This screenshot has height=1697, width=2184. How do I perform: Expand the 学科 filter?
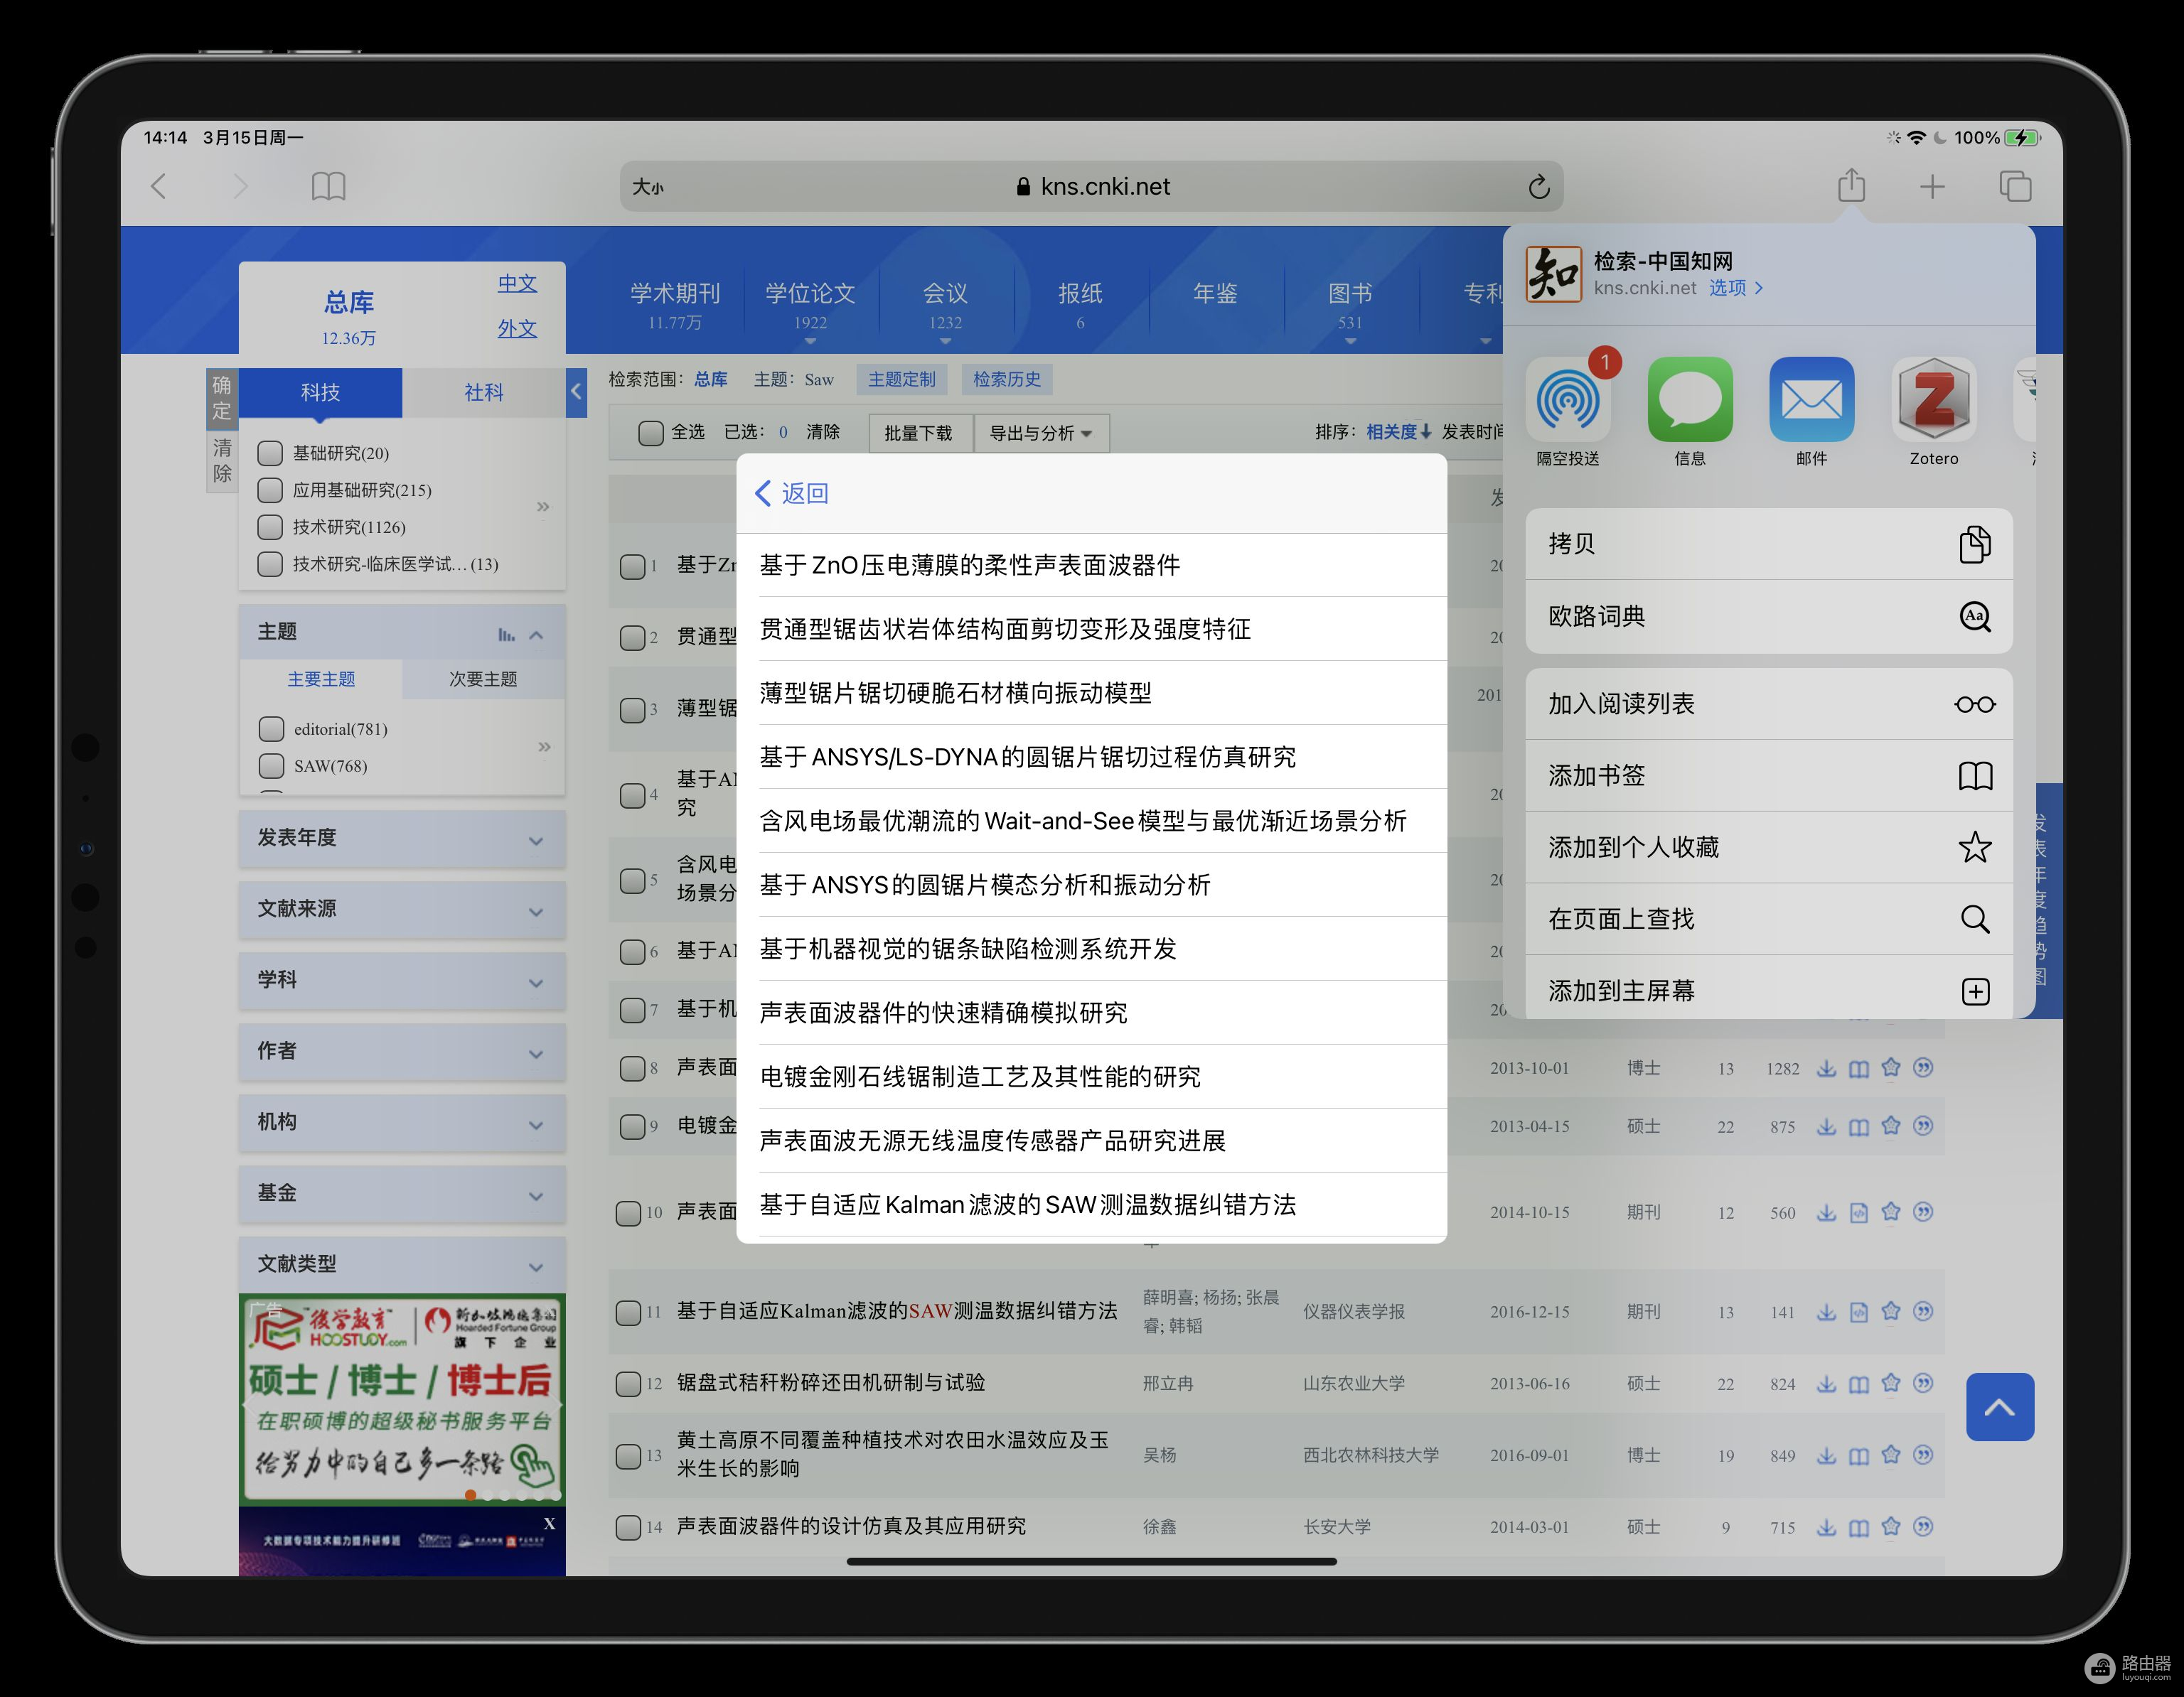coord(402,981)
